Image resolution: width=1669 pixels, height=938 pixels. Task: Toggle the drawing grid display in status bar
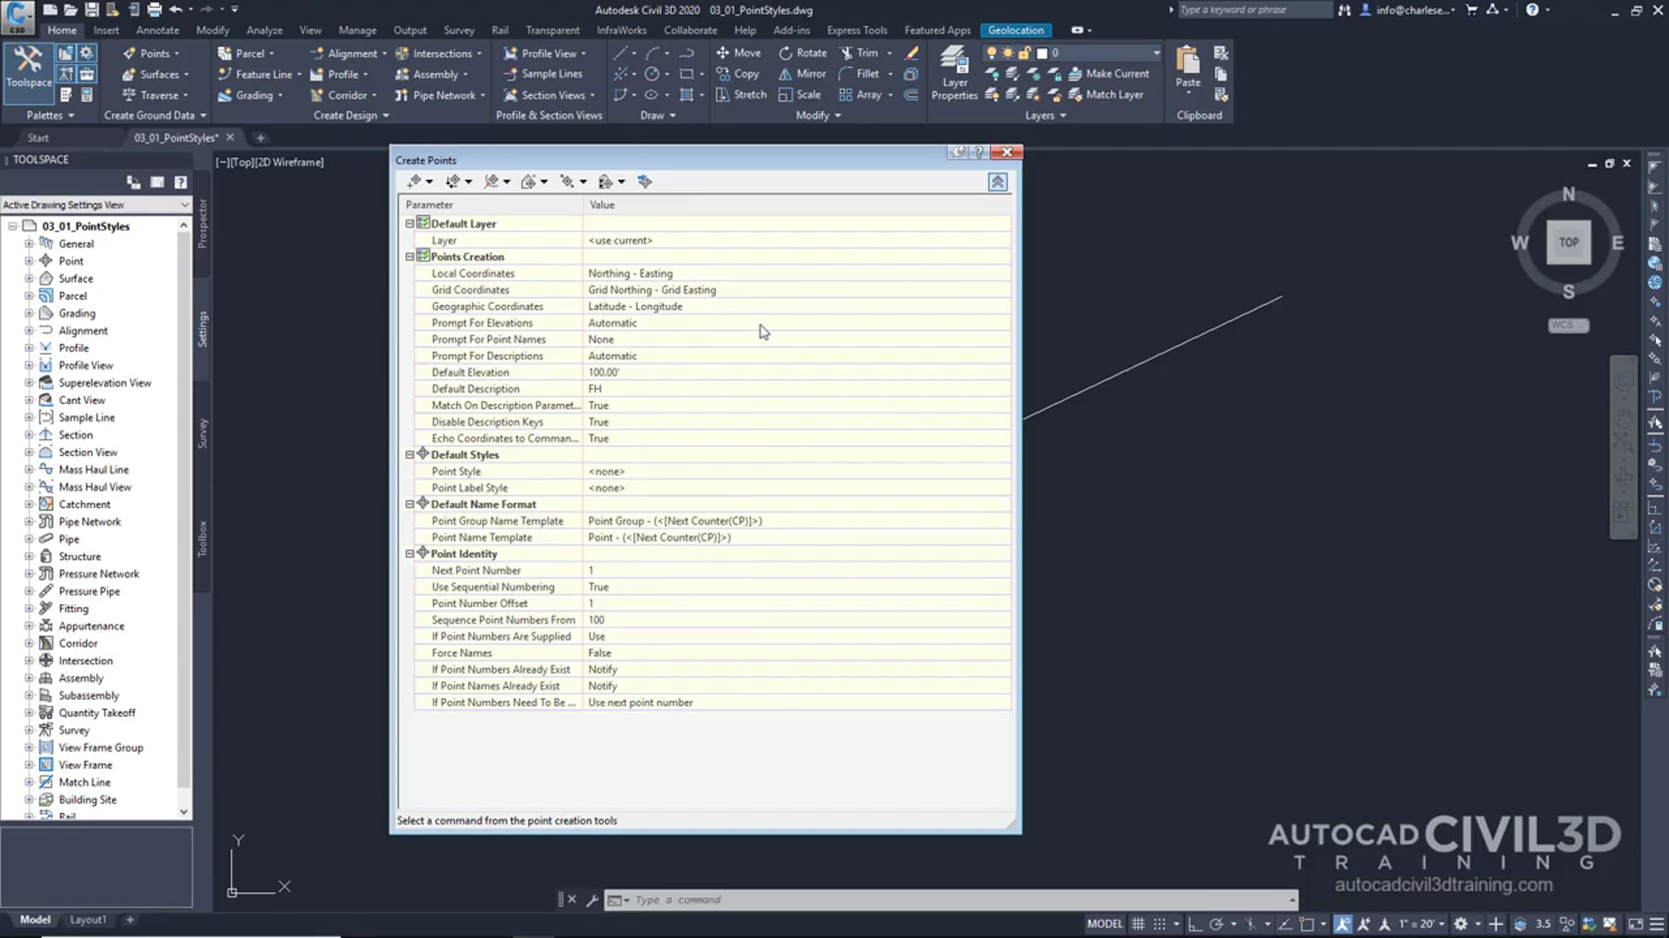(x=1138, y=924)
